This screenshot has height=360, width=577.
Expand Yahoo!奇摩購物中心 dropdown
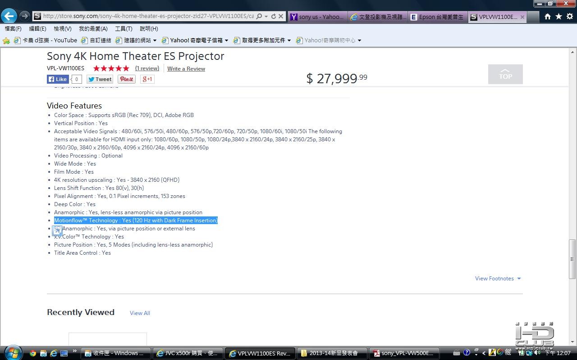[x=359, y=40]
